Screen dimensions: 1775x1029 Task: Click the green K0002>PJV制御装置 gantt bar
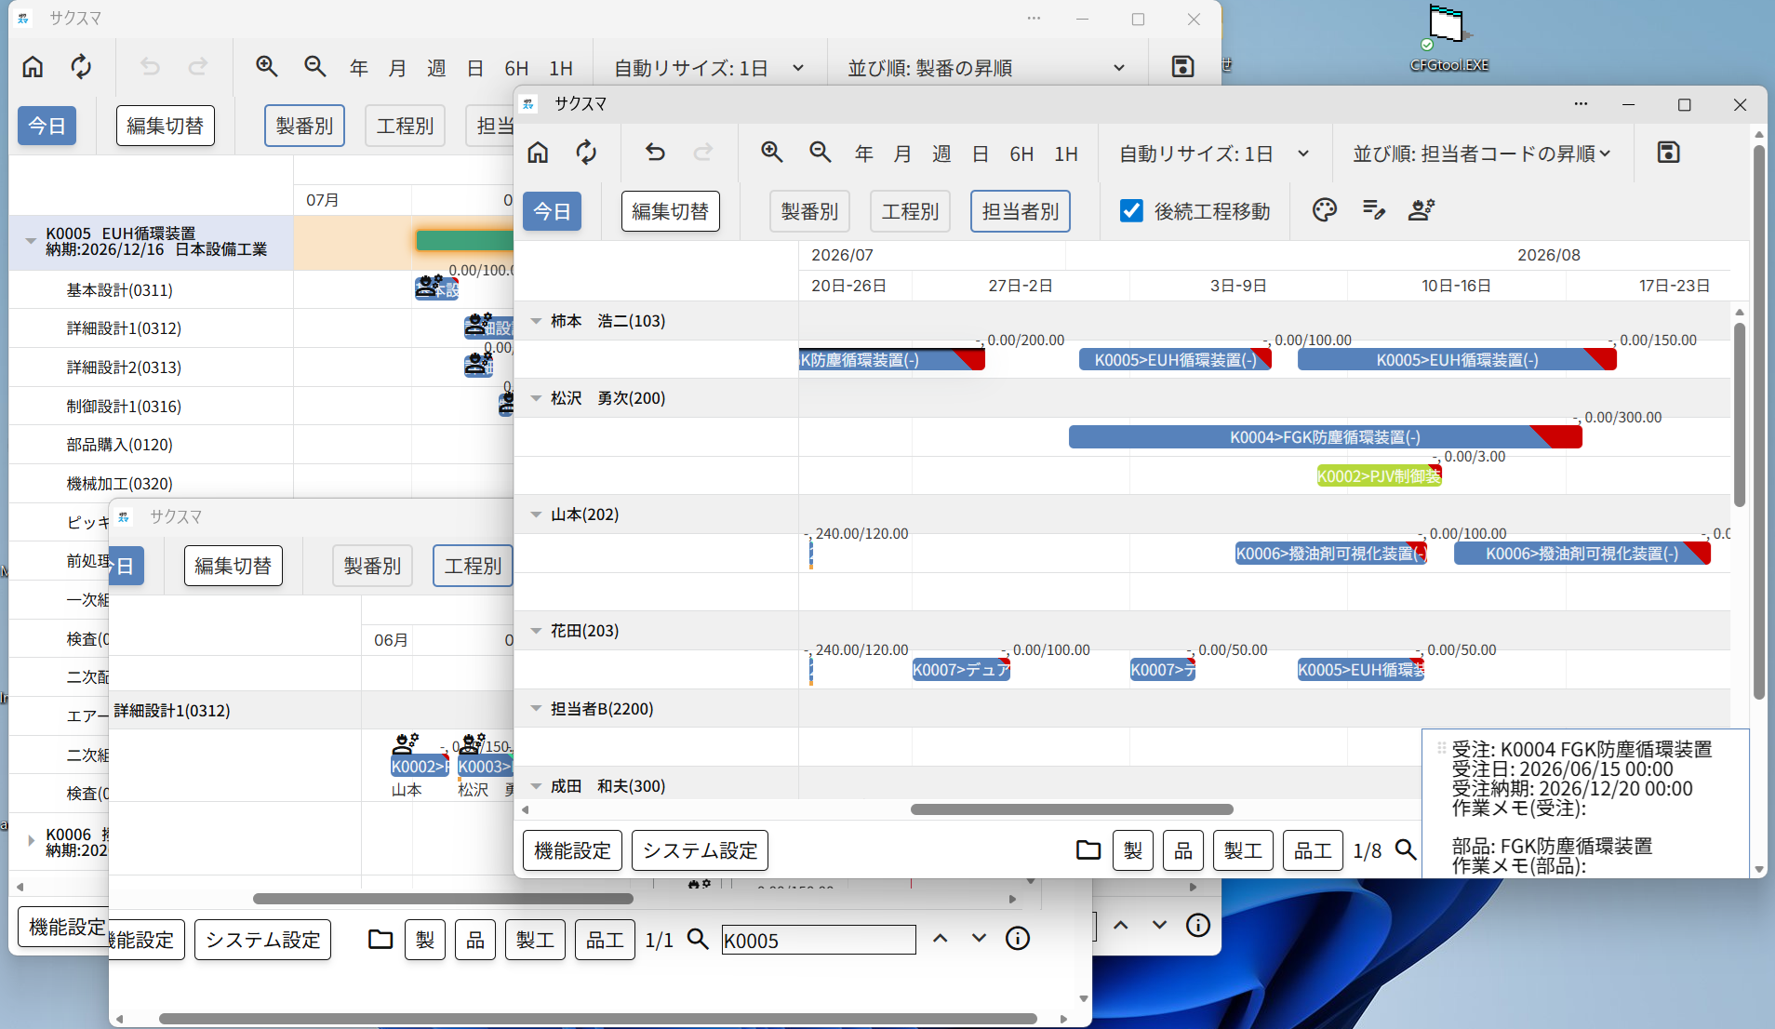coord(1379,476)
